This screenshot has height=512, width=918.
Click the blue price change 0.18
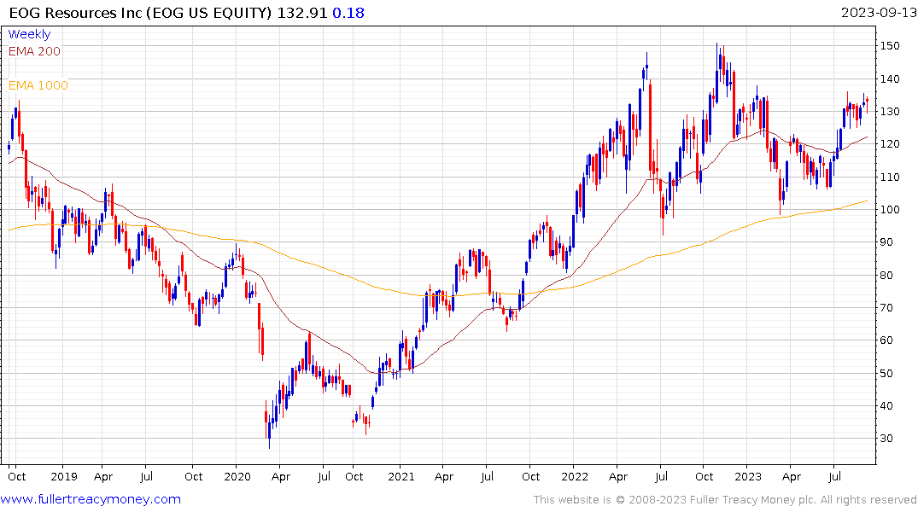tap(348, 13)
